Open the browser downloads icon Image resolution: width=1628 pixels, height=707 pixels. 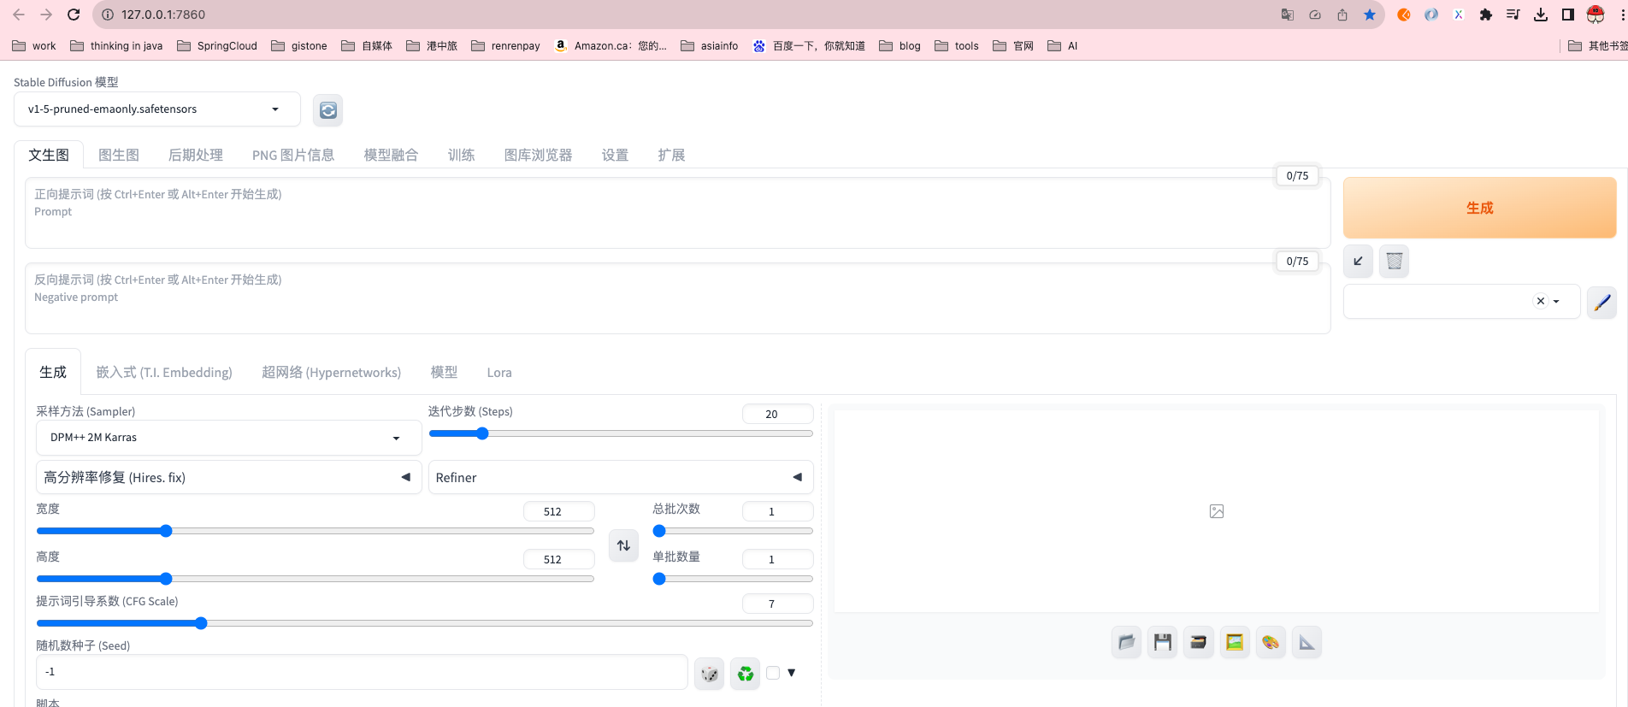1541,15
